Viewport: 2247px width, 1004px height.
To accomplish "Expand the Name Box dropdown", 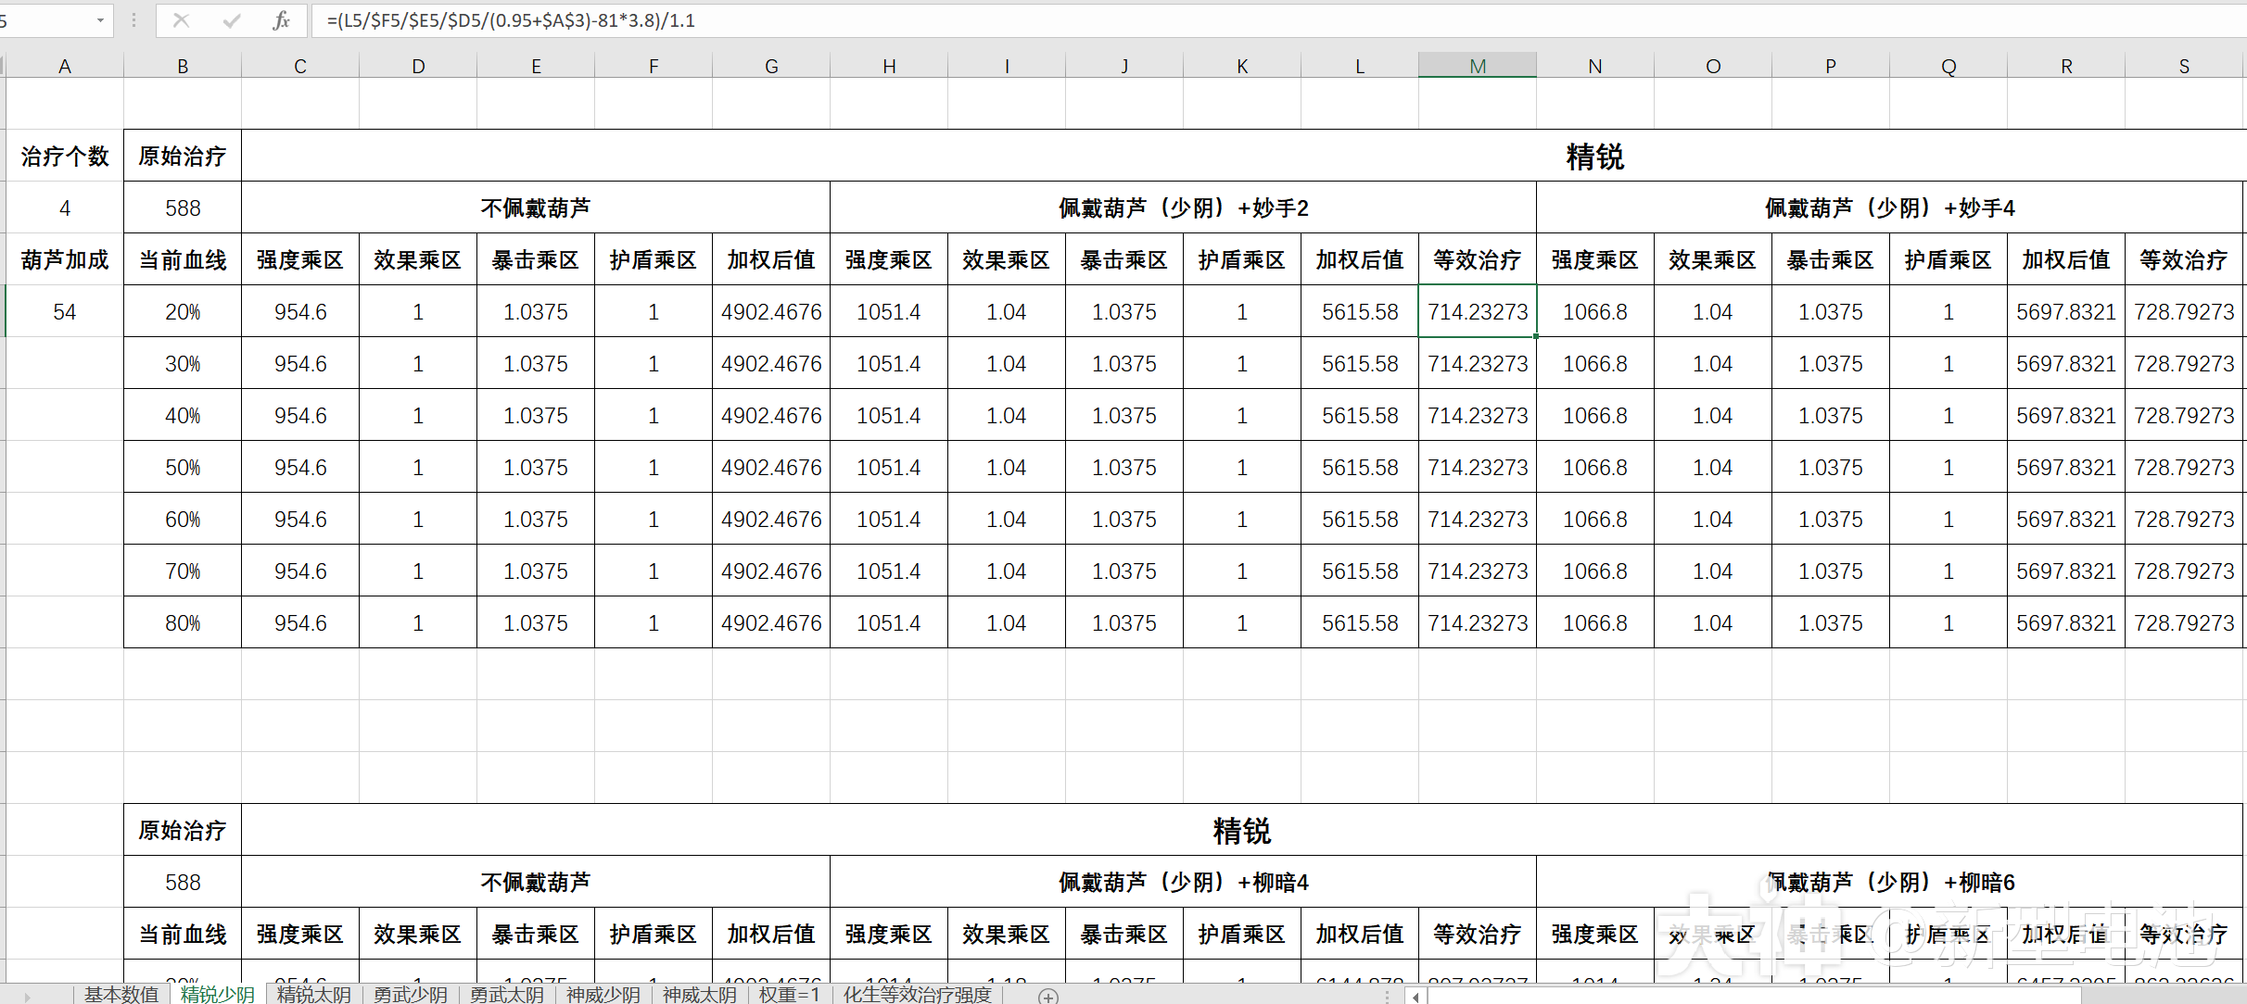I will point(100,20).
